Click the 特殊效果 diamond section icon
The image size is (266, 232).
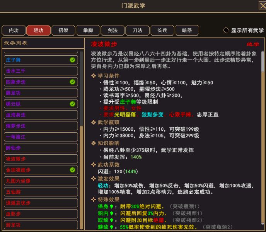[x=94, y=200]
